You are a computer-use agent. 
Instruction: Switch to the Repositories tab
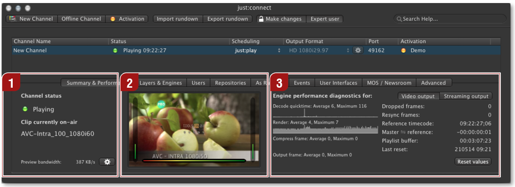(231, 83)
